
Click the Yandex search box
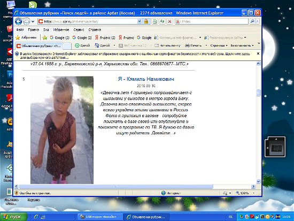pos(212,21)
